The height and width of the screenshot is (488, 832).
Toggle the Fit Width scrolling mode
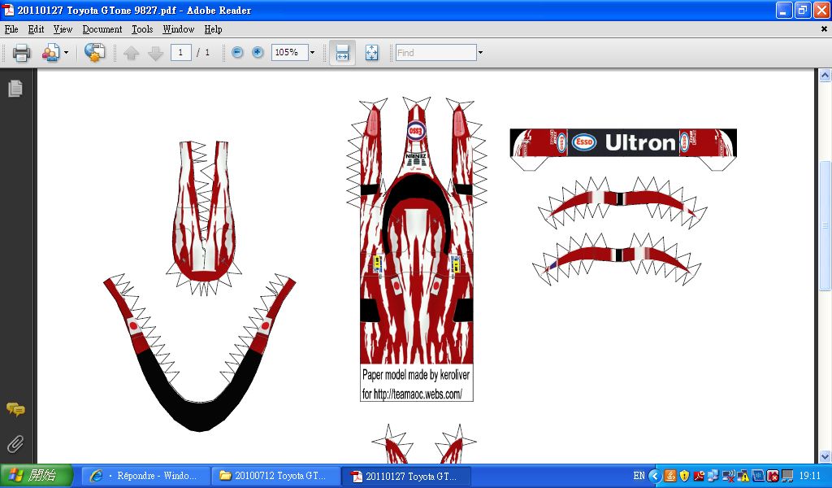pos(342,53)
